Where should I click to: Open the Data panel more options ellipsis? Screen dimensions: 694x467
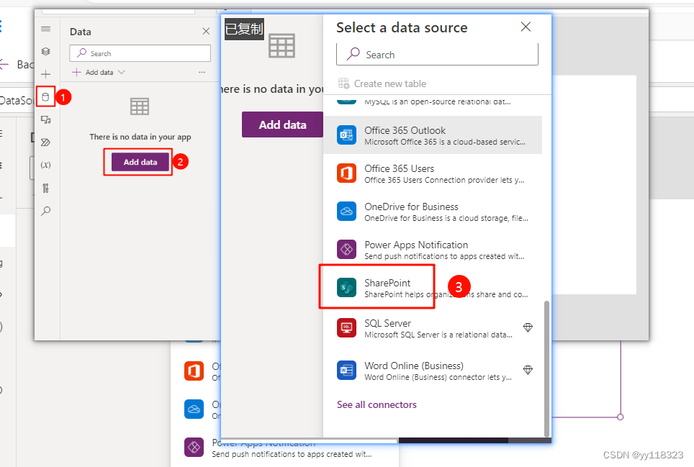point(202,72)
